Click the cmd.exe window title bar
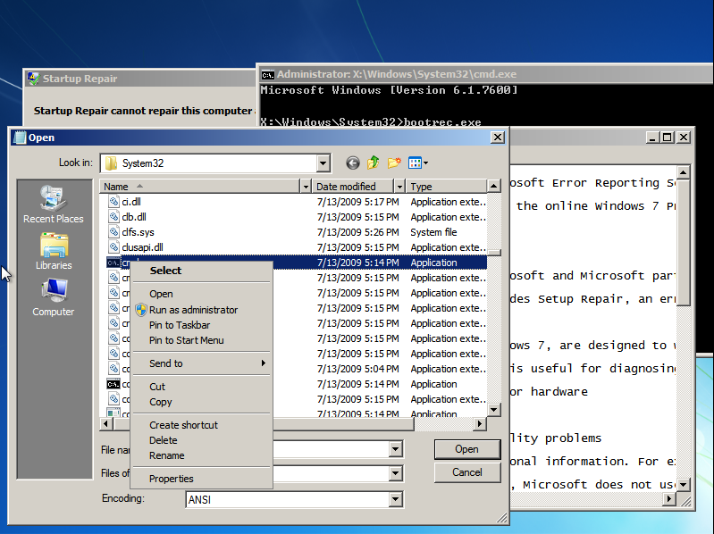The height and width of the screenshot is (534, 714). coord(484,75)
